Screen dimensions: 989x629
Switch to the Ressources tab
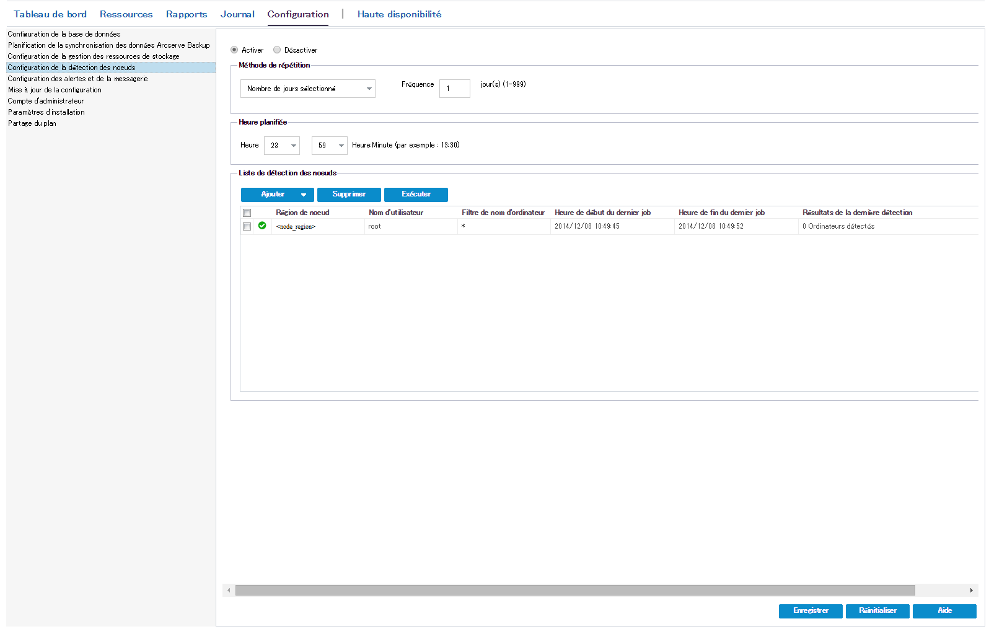pos(126,14)
